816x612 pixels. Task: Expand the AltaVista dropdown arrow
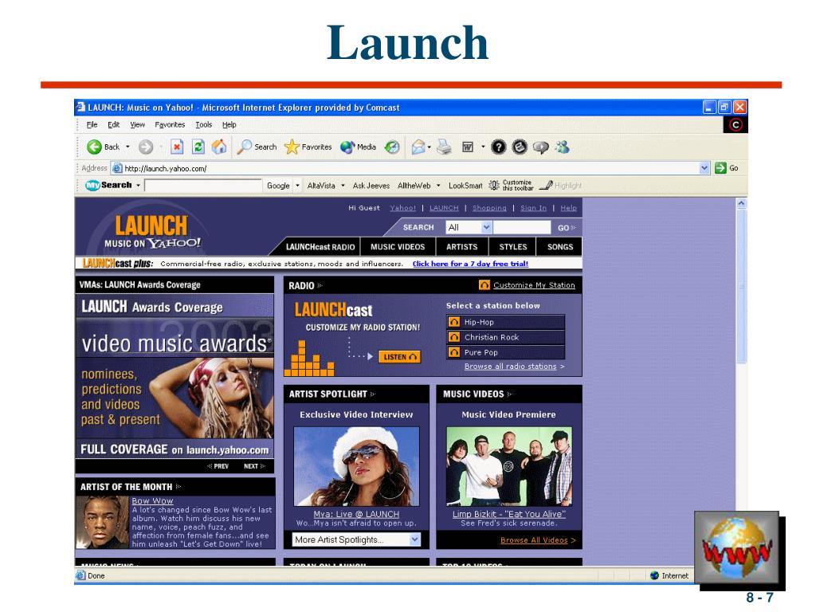[343, 185]
